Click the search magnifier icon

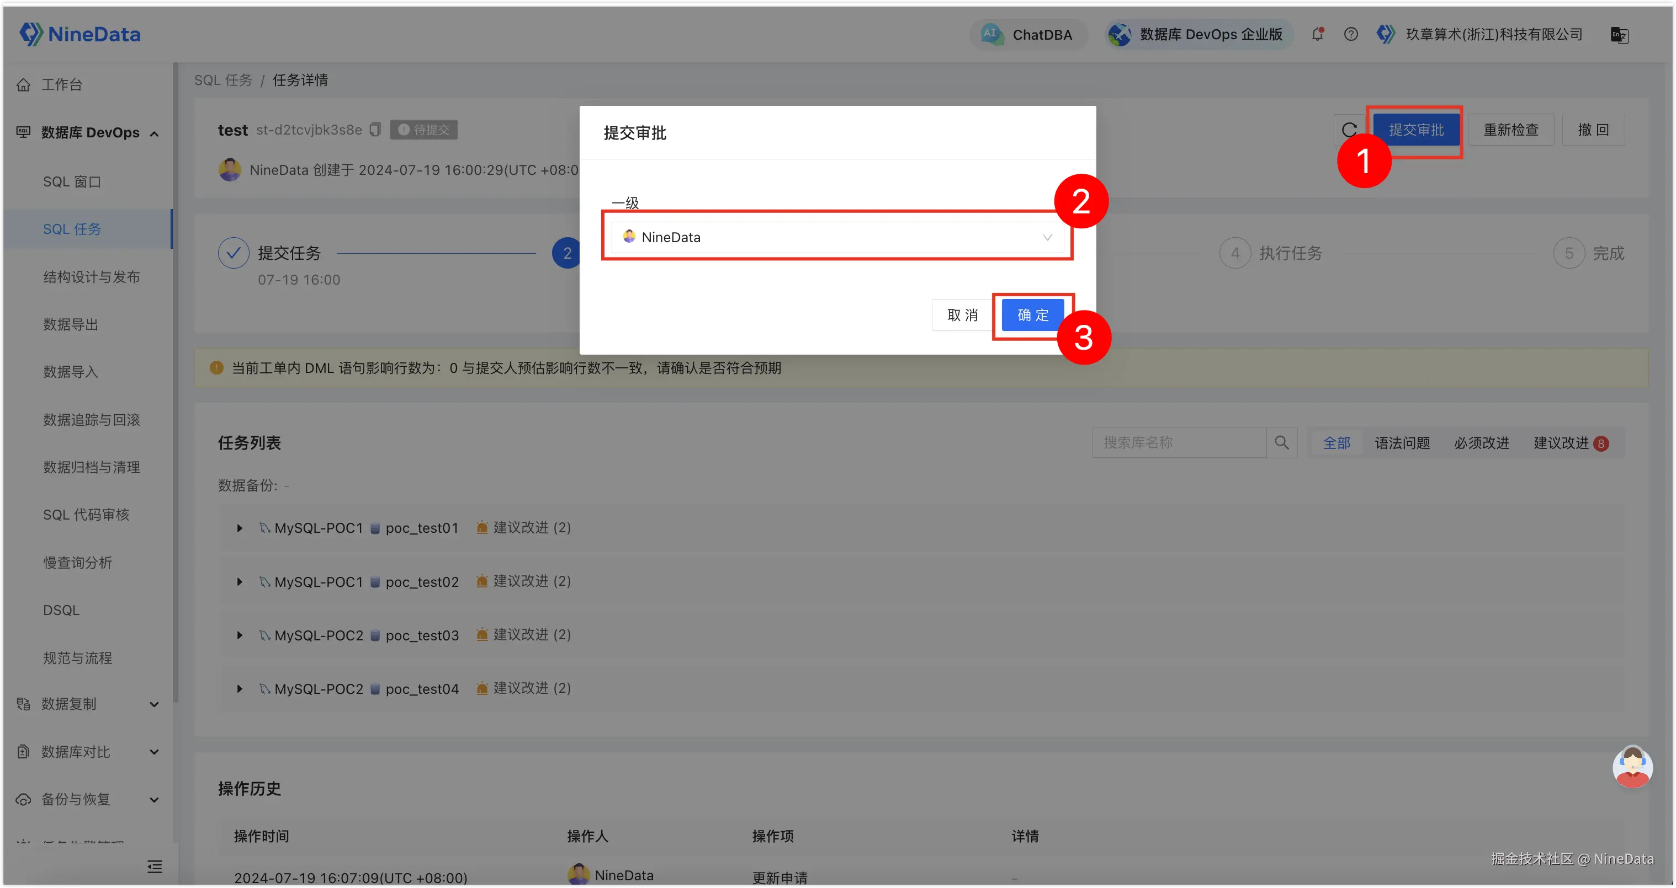[x=1281, y=443]
